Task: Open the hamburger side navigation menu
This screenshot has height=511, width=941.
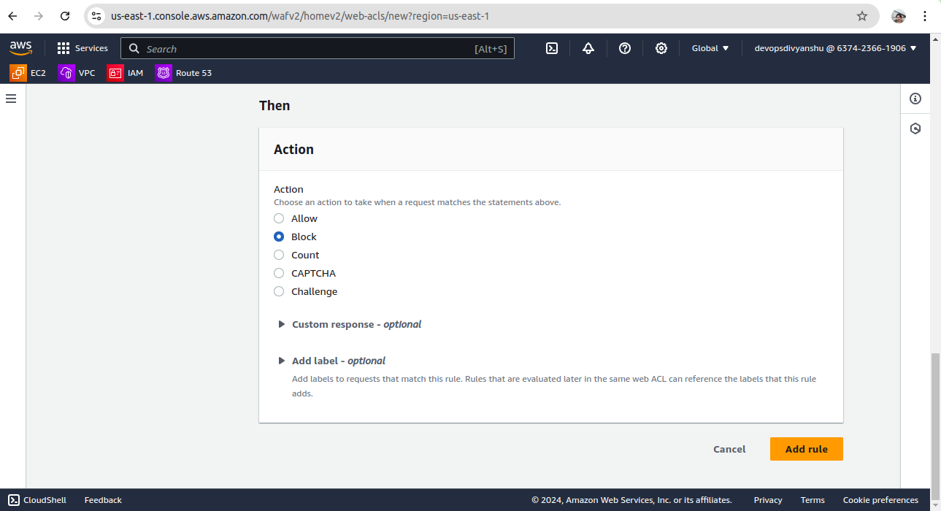Action: coord(11,99)
